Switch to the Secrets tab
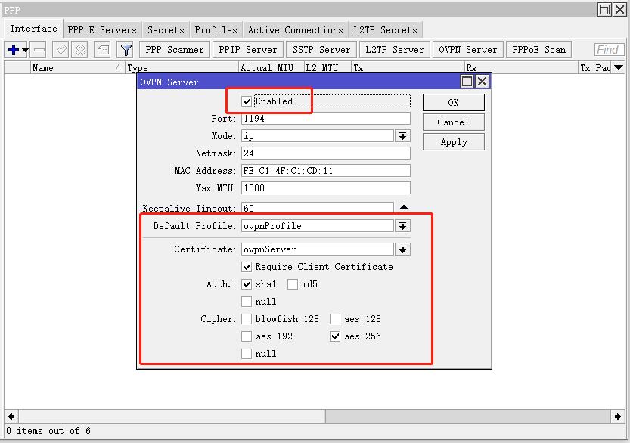 click(x=165, y=29)
